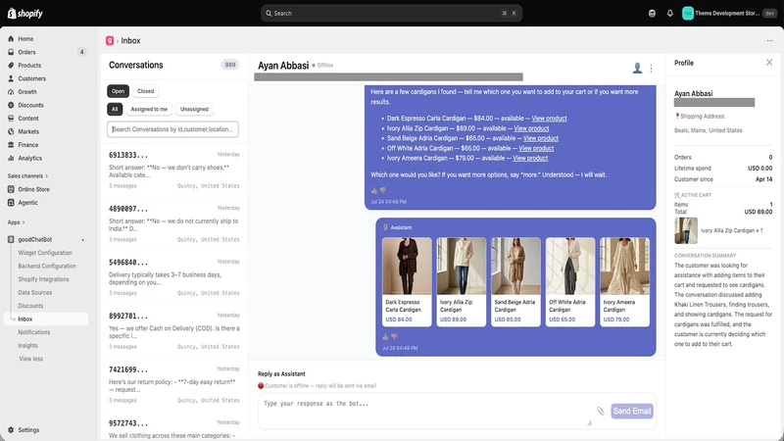Open conversation 5496840 about delivery time
This screenshot has width=784, height=441.
point(174,277)
